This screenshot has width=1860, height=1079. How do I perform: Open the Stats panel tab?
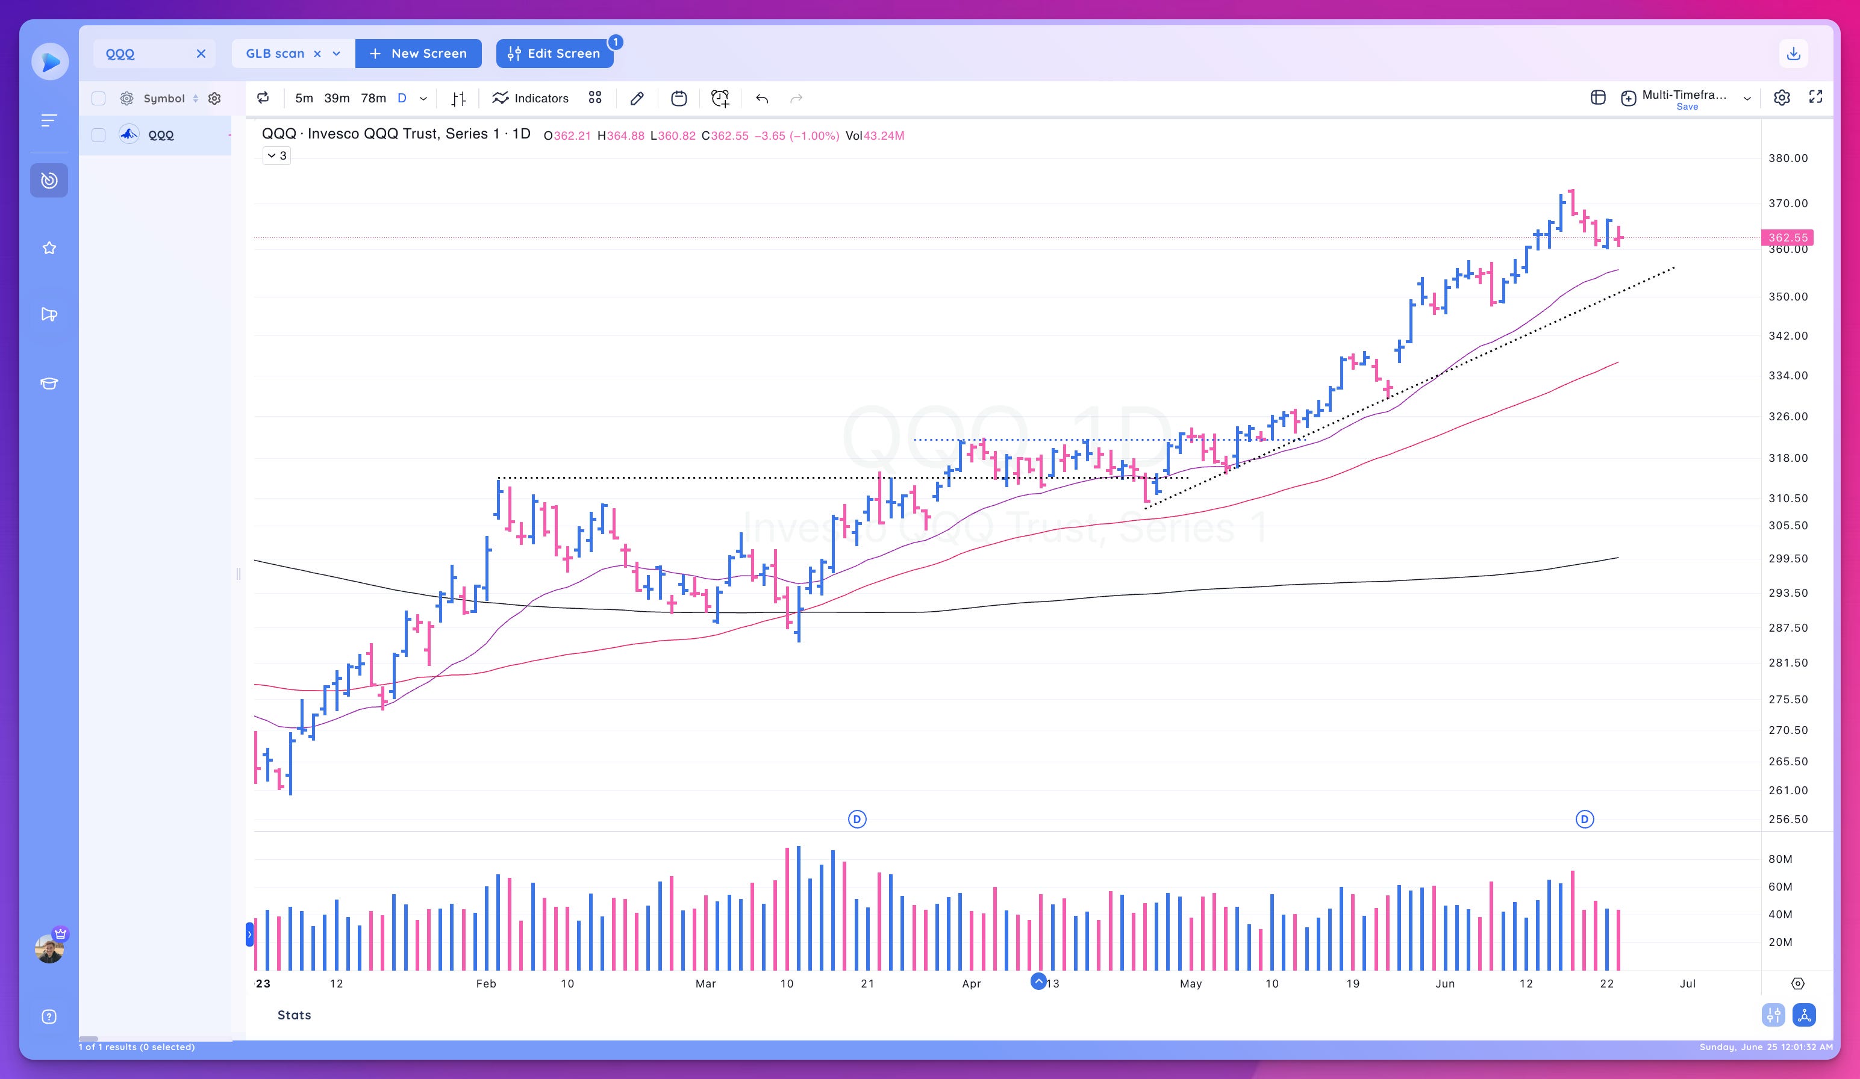pos(294,1015)
